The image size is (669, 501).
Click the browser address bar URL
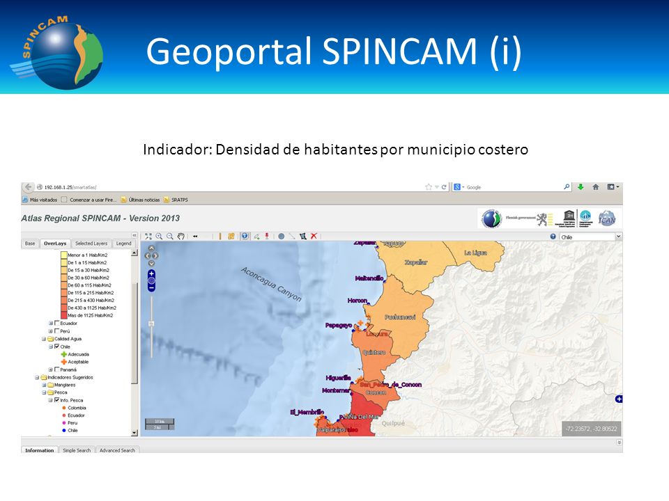70,187
